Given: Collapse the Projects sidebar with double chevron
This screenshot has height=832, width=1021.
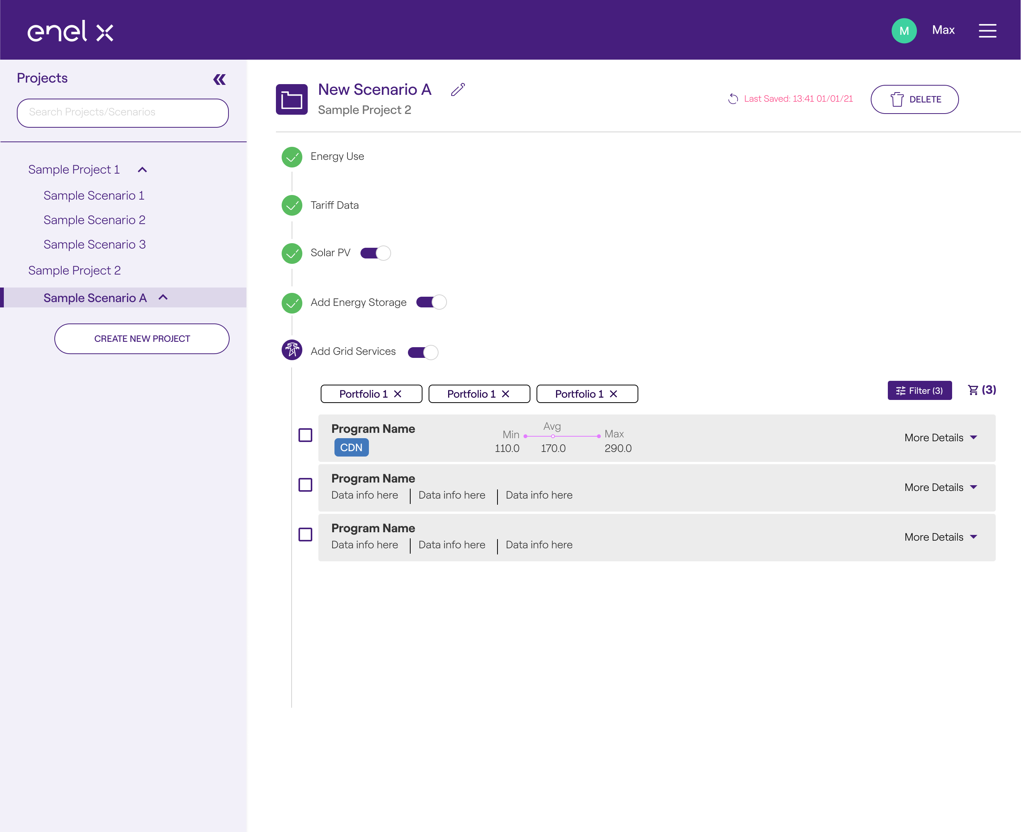Looking at the screenshot, I should (220, 79).
